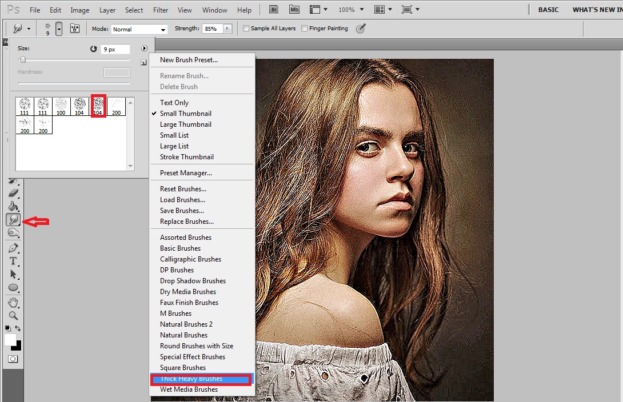Select the Eraser tool
Screen dimensions: 623x402
tap(13, 193)
